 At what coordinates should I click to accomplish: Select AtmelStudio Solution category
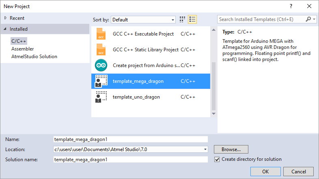(34, 57)
